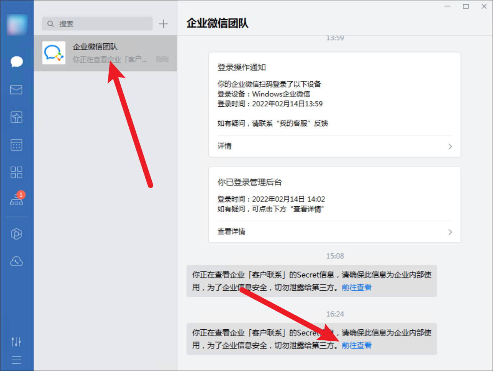
Task: Minimize the window
Action: (x=447, y=6)
